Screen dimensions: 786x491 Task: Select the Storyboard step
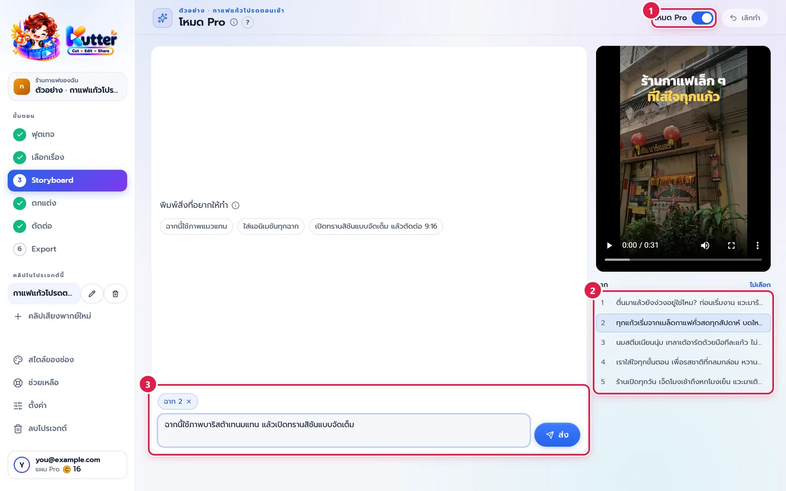coord(67,180)
